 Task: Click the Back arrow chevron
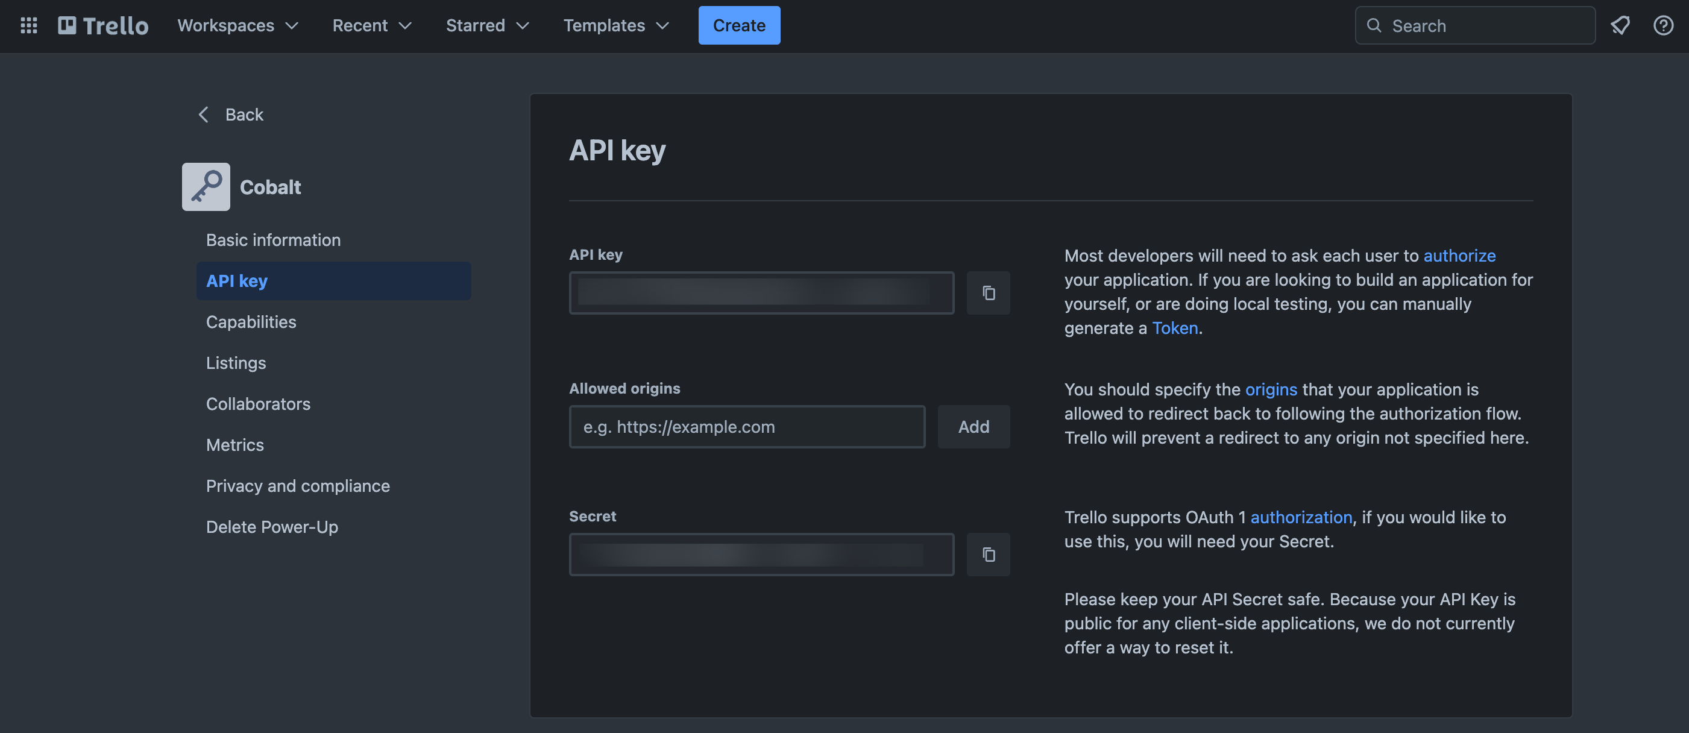tap(204, 115)
